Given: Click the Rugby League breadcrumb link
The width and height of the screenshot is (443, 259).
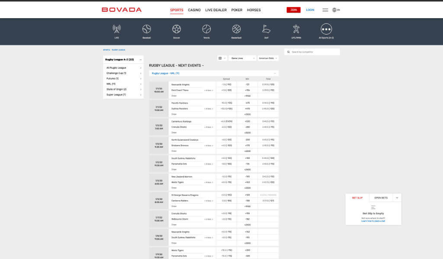Looking at the screenshot, I should [119, 50].
